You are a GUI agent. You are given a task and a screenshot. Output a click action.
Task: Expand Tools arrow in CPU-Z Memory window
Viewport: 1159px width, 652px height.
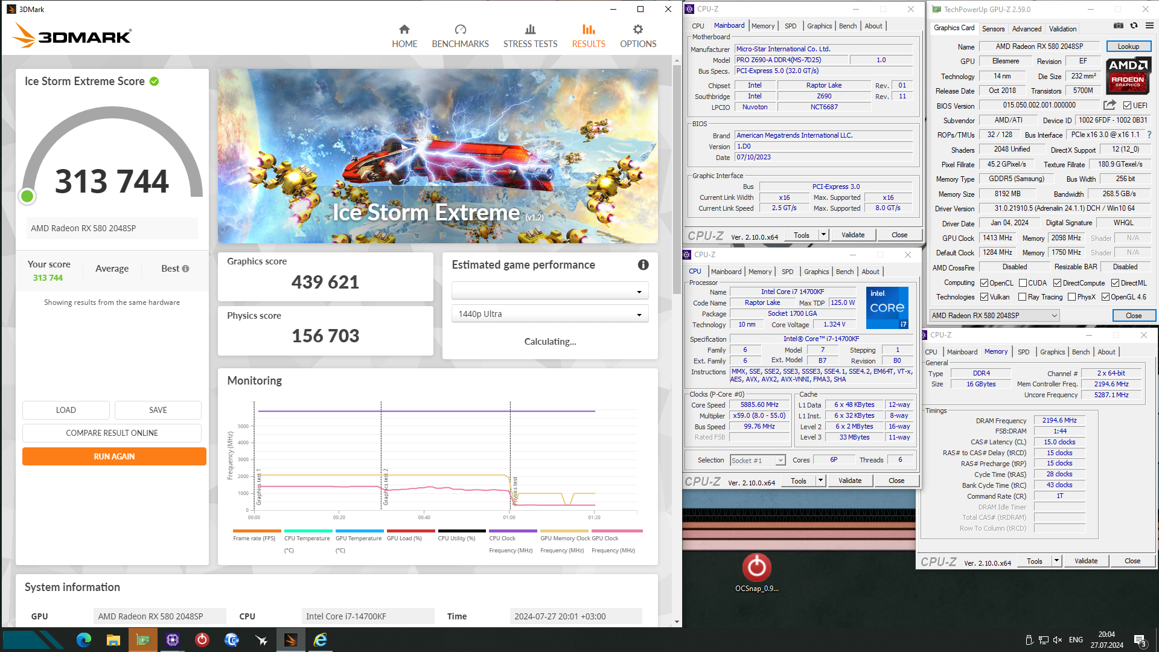coord(1056,561)
